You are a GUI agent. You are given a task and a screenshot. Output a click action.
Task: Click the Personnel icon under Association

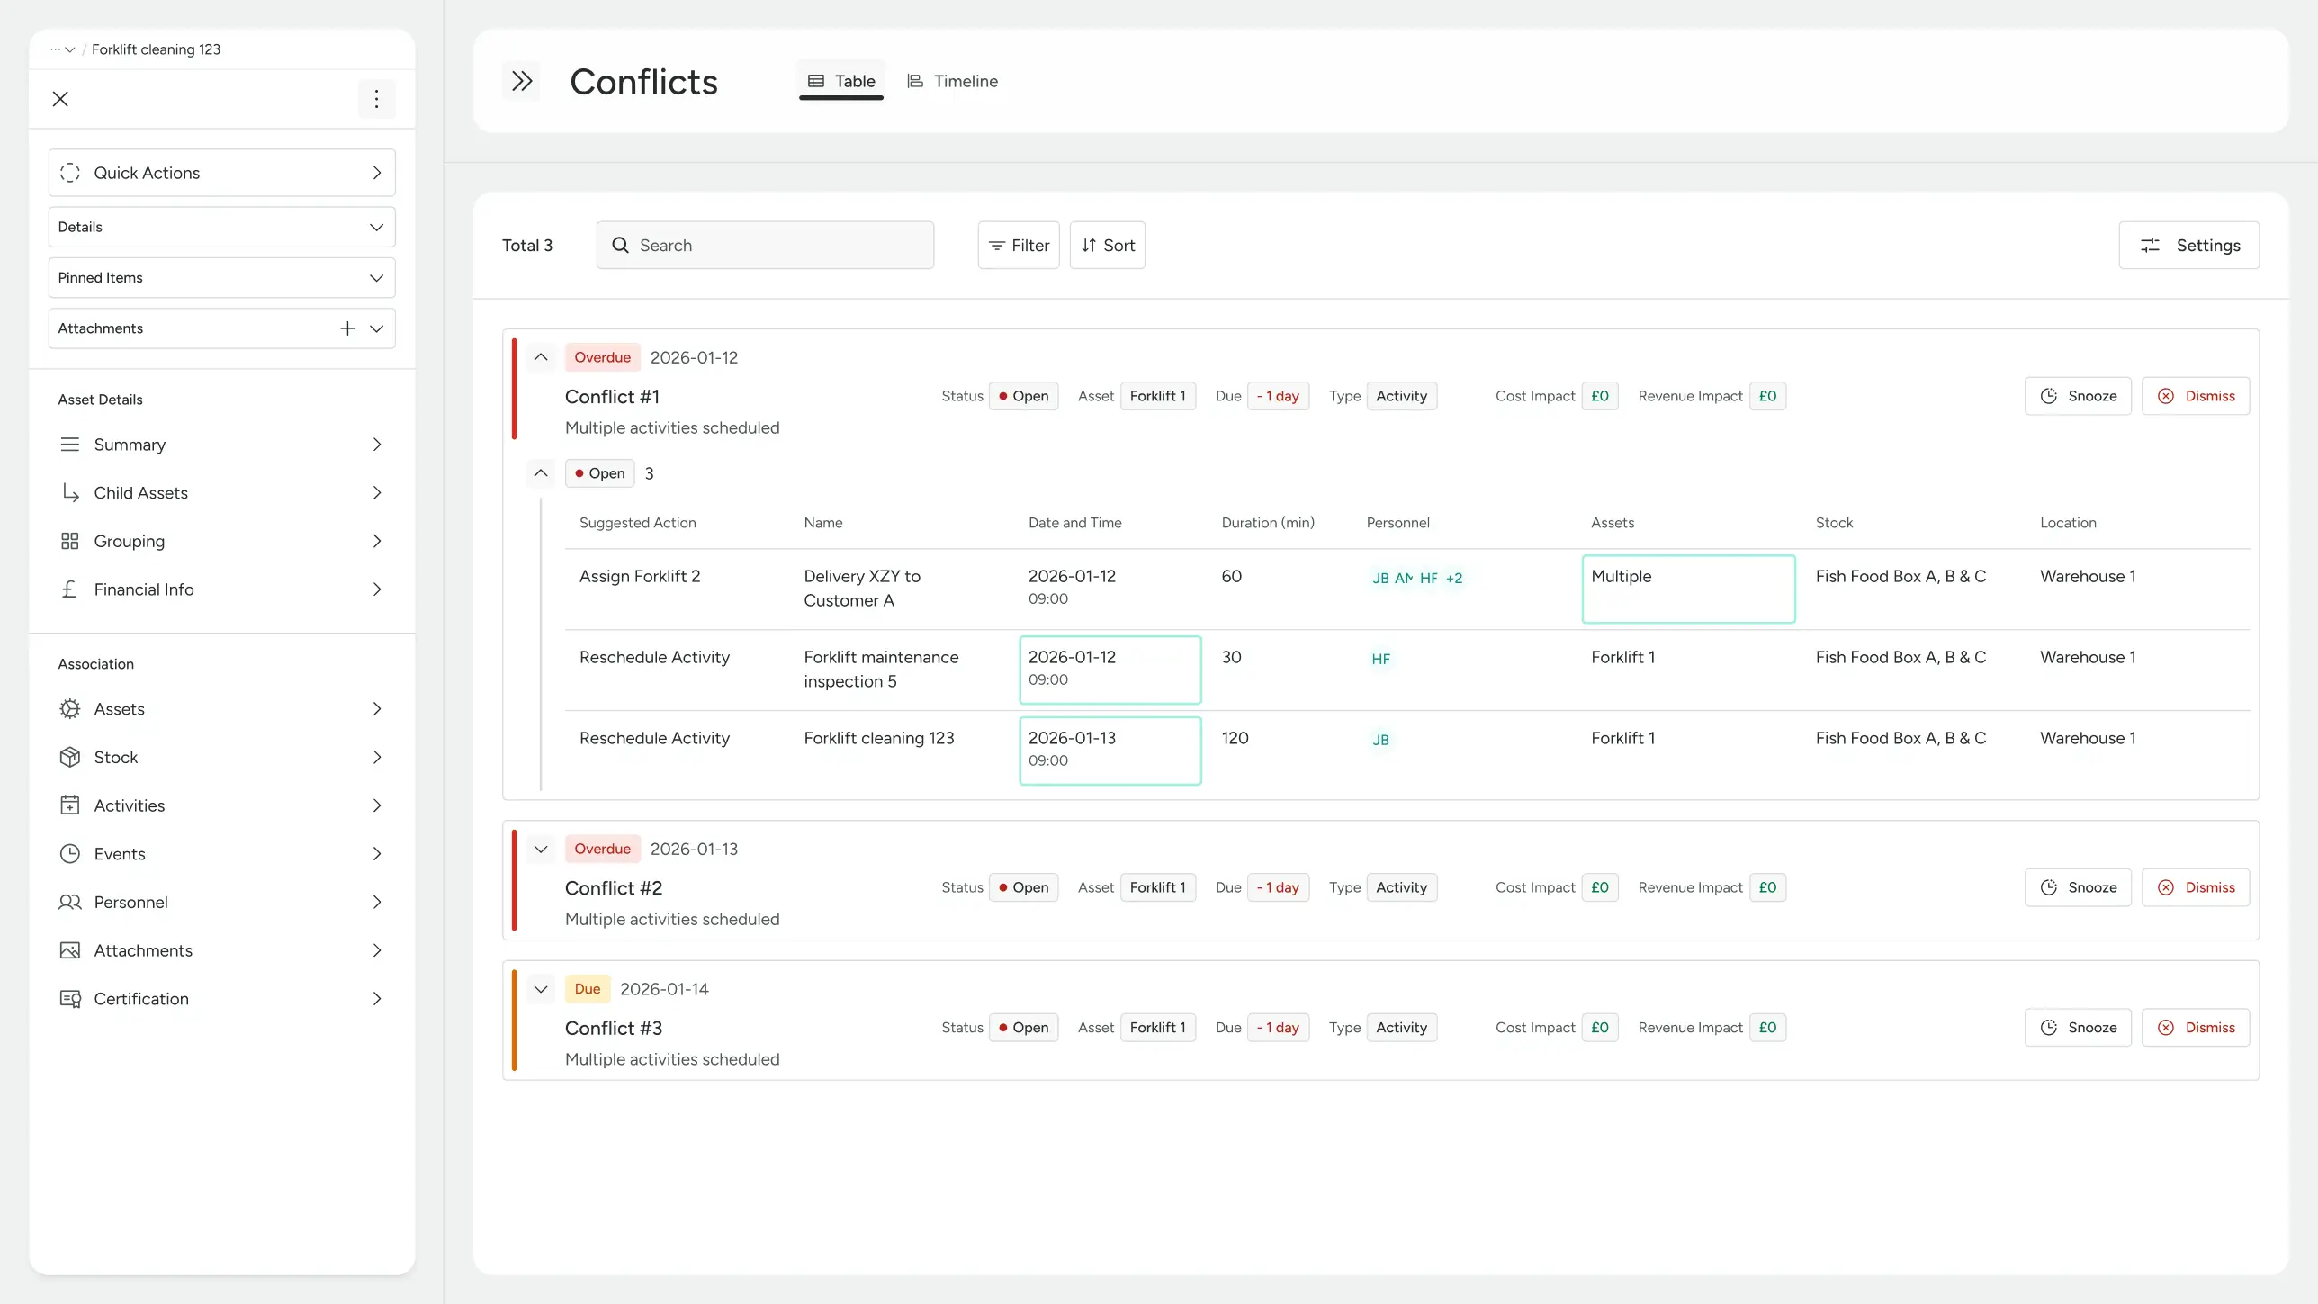pos(70,902)
